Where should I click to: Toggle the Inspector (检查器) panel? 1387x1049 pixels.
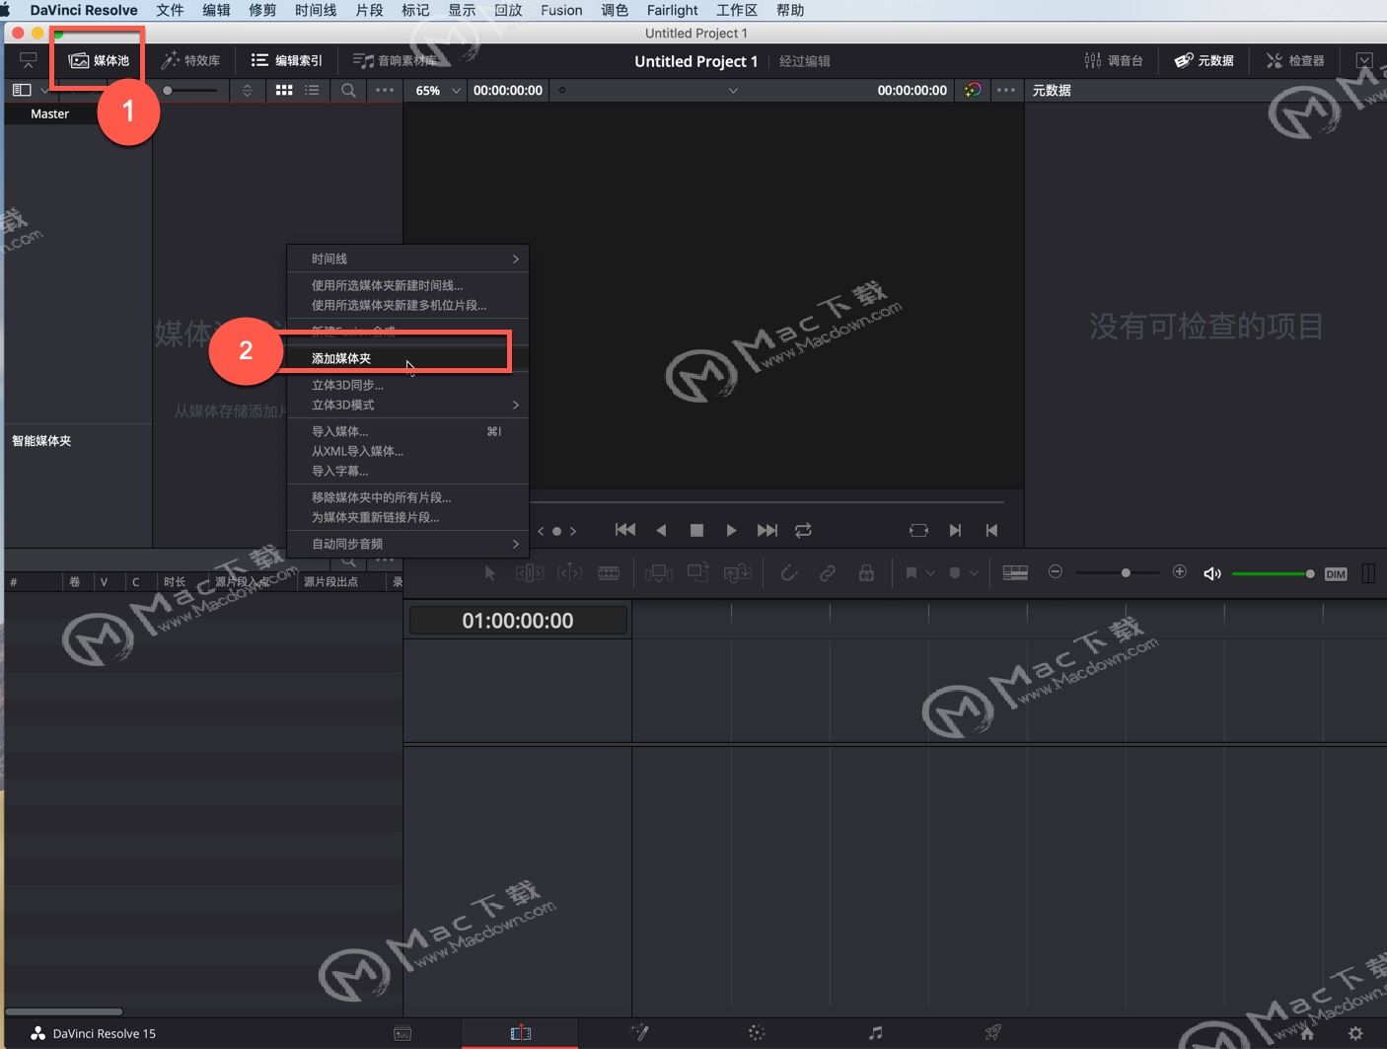(1295, 60)
